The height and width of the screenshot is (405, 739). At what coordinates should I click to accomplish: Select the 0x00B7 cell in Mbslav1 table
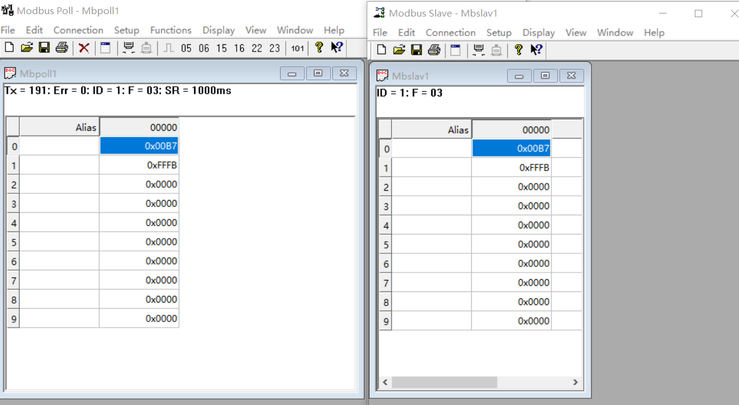click(x=511, y=148)
